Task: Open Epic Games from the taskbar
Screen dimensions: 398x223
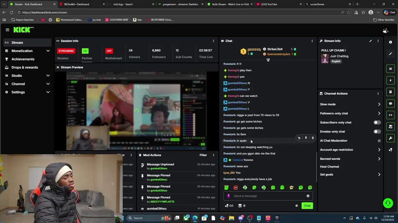Action: tap(277, 218)
